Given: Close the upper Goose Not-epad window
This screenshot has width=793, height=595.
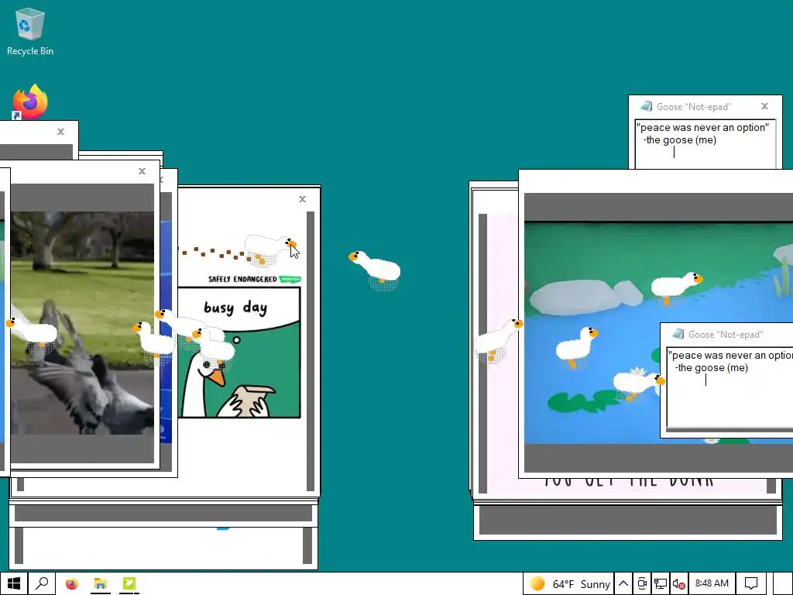Looking at the screenshot, I should click(x=764, y=105).
